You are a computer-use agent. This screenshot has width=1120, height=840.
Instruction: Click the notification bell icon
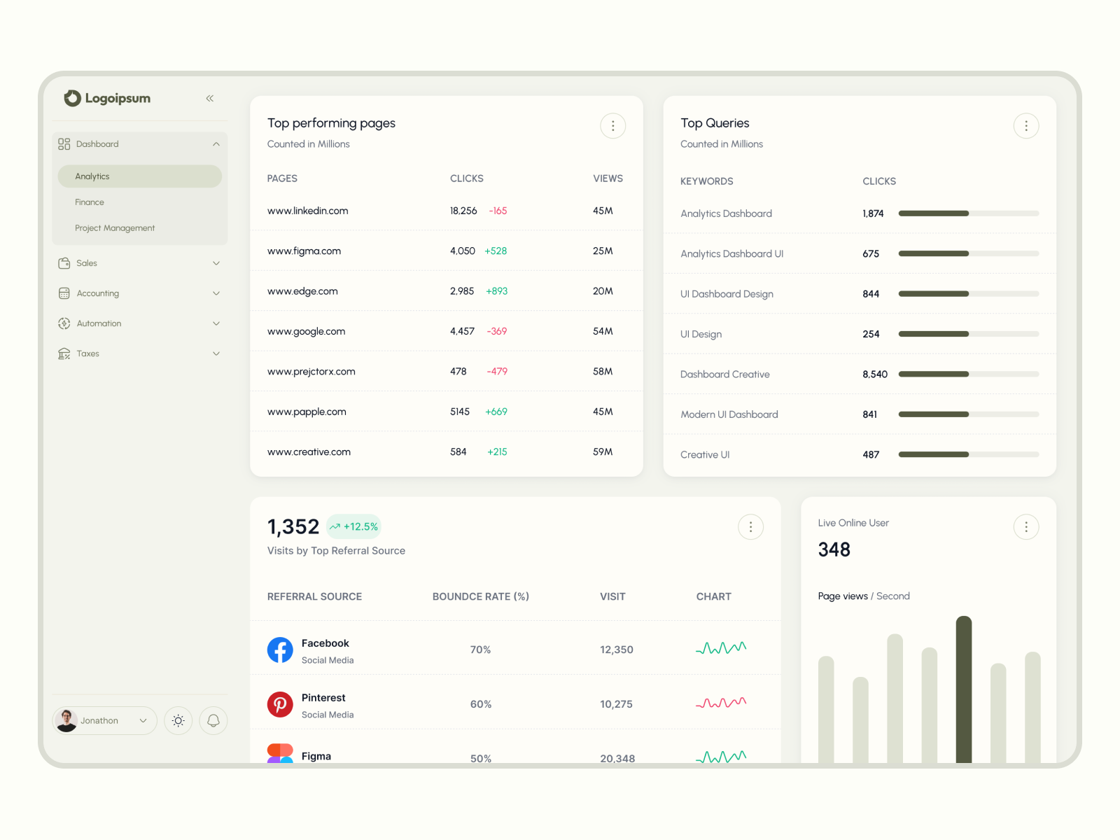[x=213, y=720]
